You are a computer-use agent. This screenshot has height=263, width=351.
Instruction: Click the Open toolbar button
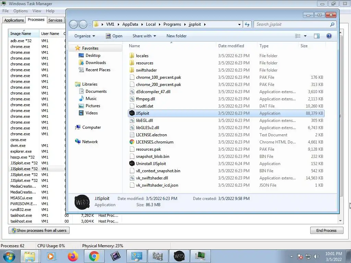(x=114, y=36)
